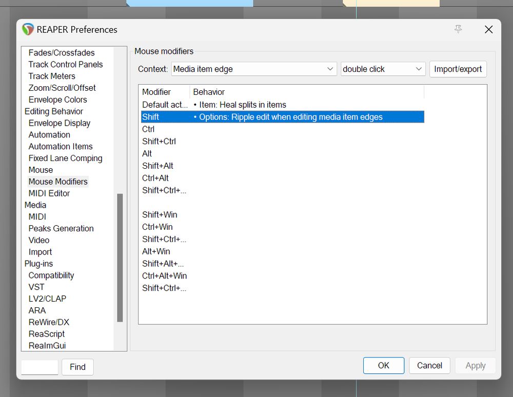Select the Alt+Win modifier row
The width and height of the screenshot is (513, 397).
[283, 251]
